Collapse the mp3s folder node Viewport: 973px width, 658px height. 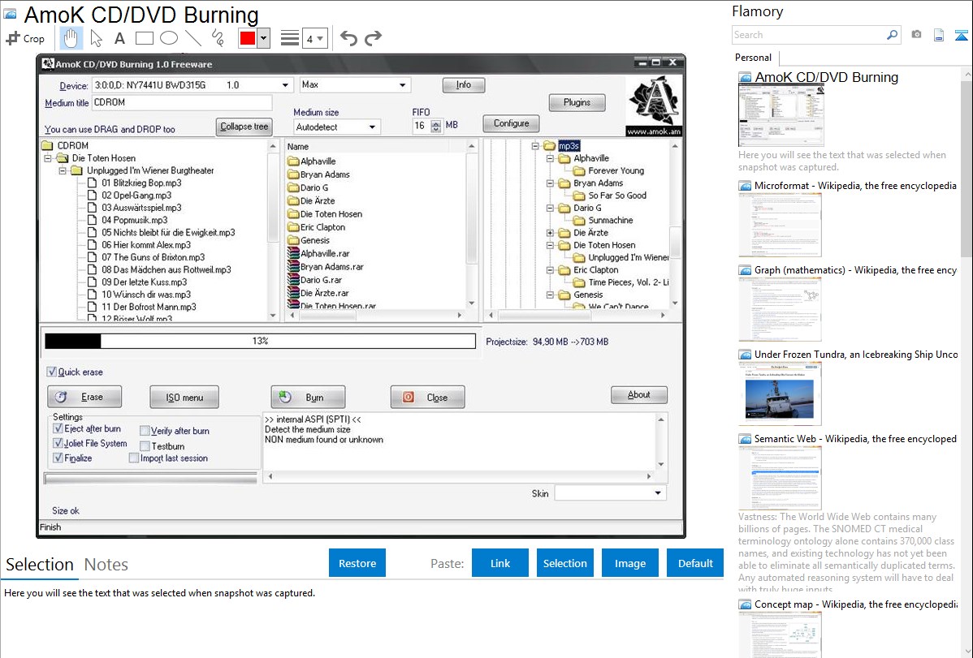[535, 146]
